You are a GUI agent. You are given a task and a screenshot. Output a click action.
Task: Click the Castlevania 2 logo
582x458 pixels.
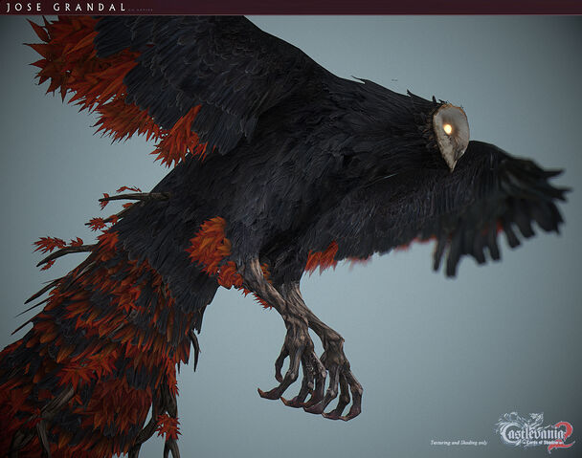pyautogui.click(x=535, y=431)
